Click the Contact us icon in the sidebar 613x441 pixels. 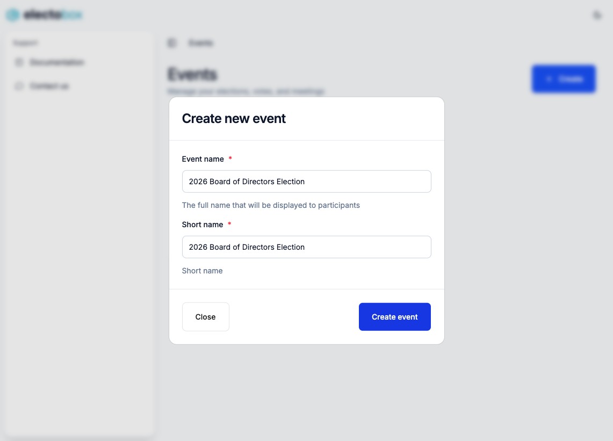pyautogui.click(x=19, y=86)
